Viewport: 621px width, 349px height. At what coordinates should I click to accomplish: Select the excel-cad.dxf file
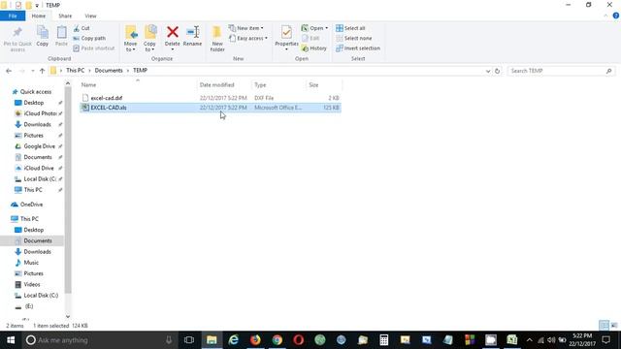(211, 98)
